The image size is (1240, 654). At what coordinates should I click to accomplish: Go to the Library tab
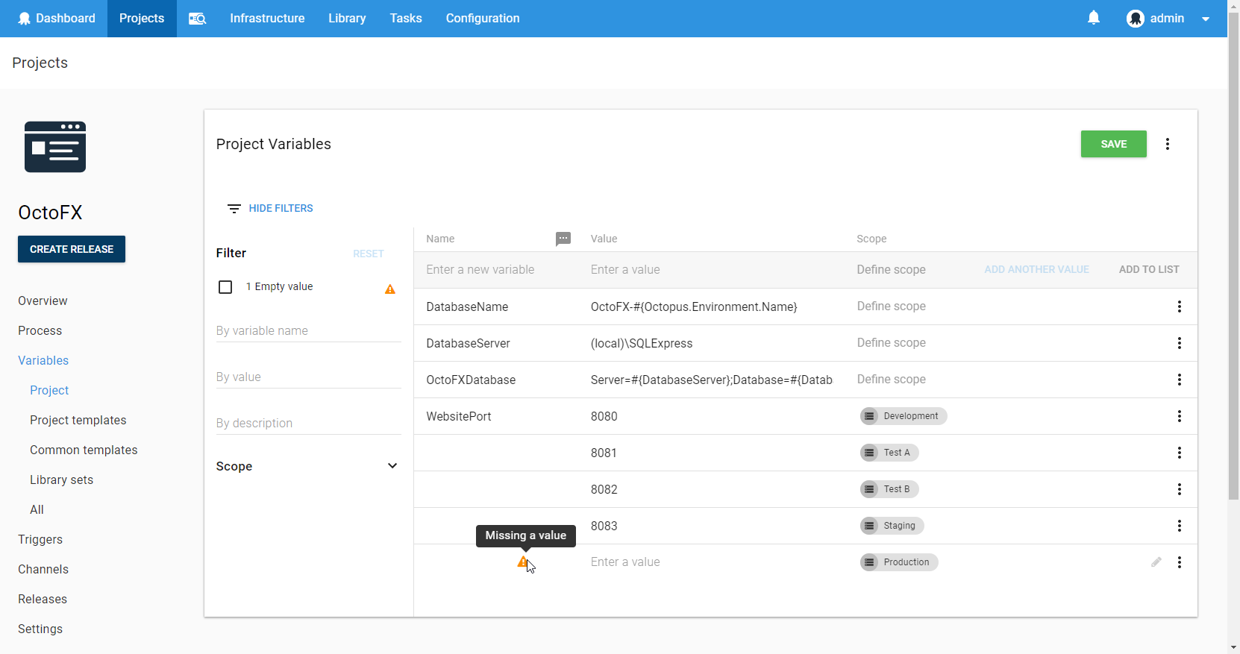pyautogui.click(x=347, y=19)
